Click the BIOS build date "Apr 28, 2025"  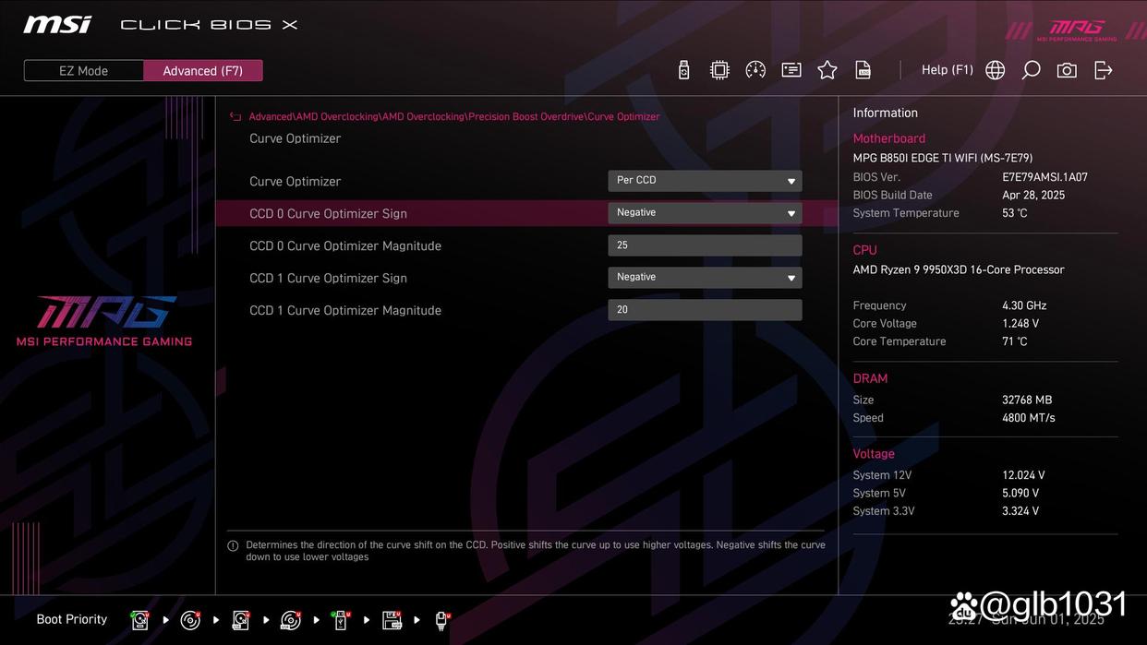1033,195
